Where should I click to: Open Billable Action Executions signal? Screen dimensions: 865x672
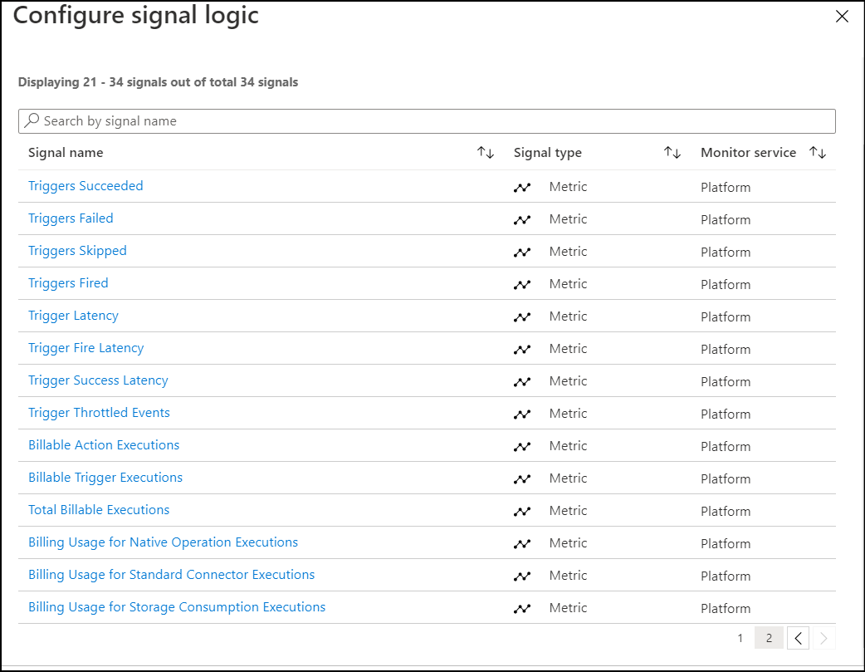pyautogui.click(x=104, y=445)
